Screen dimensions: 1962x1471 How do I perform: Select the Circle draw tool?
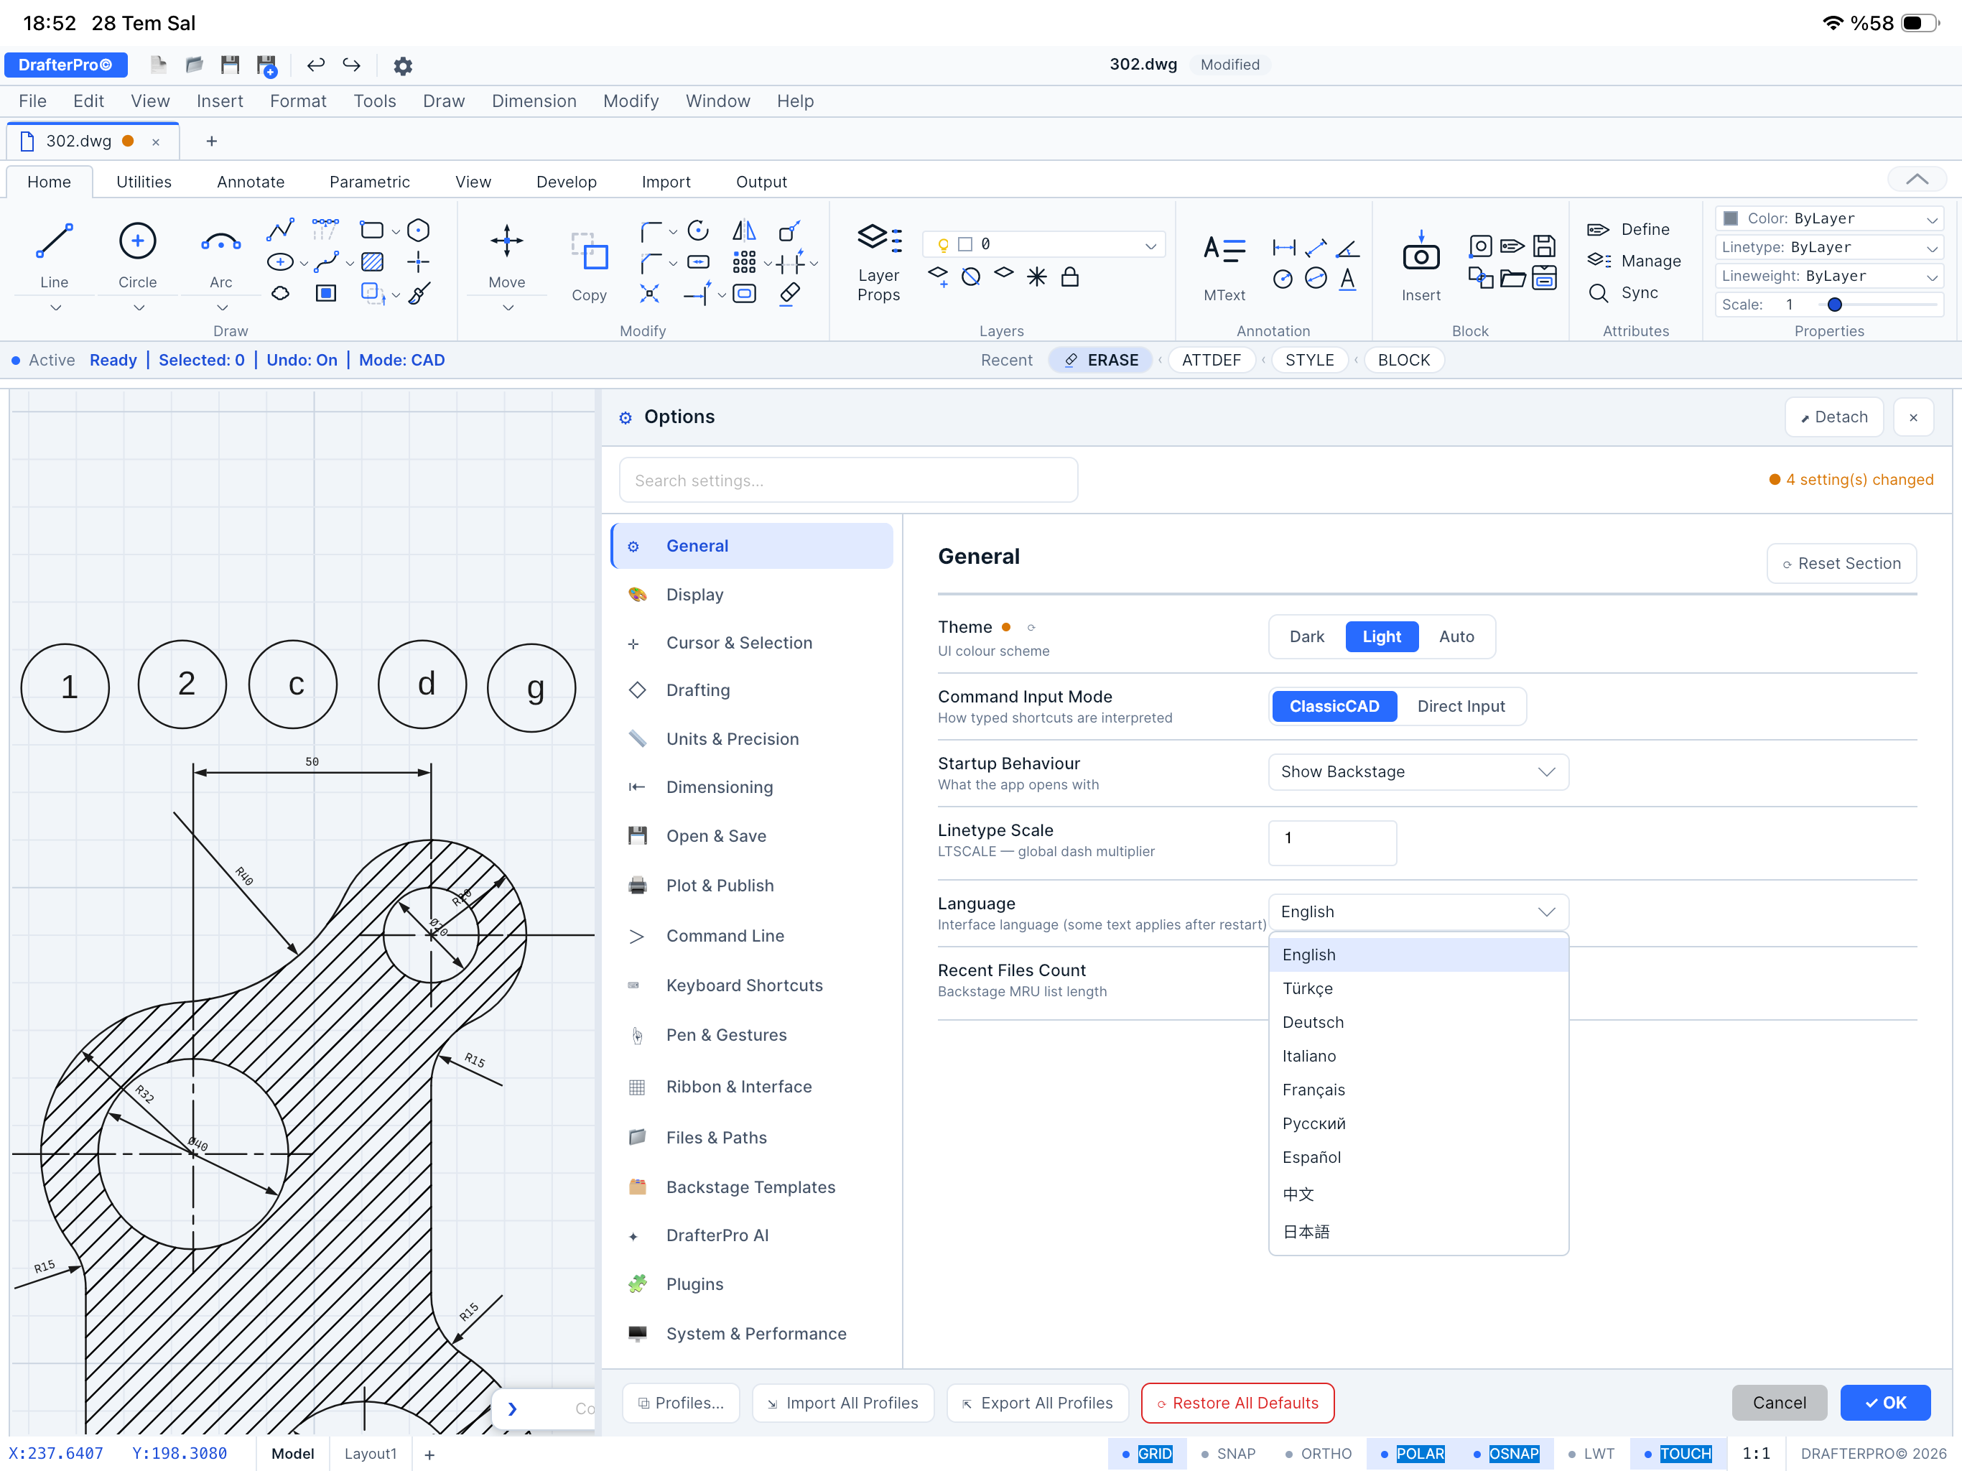[x=137, y=255]
